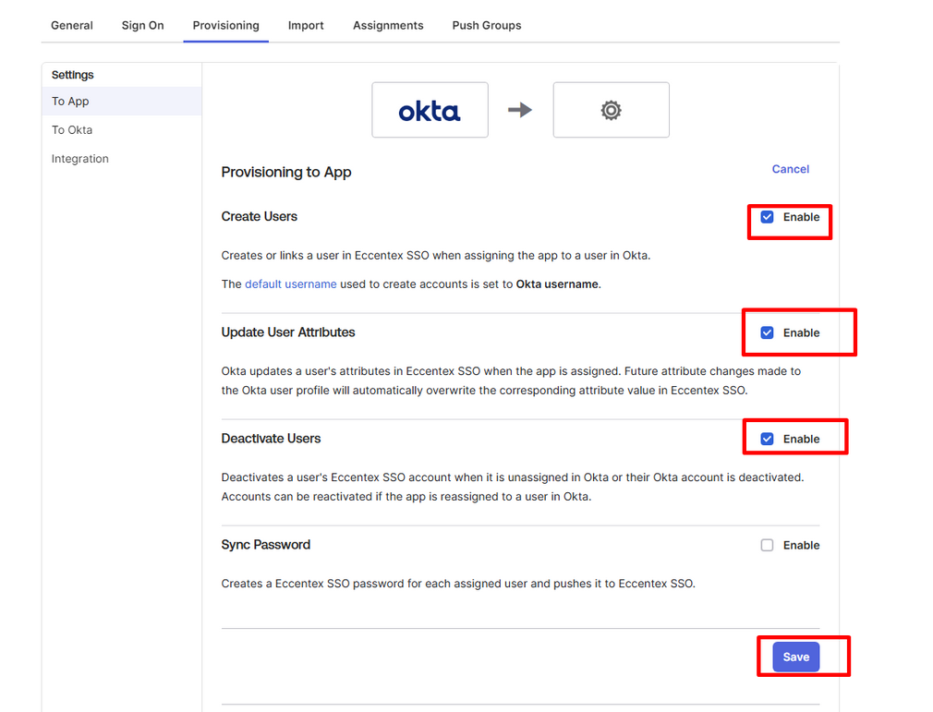Click the gear app icon box
The image size is (933, 712).
[x=612, y=110]
